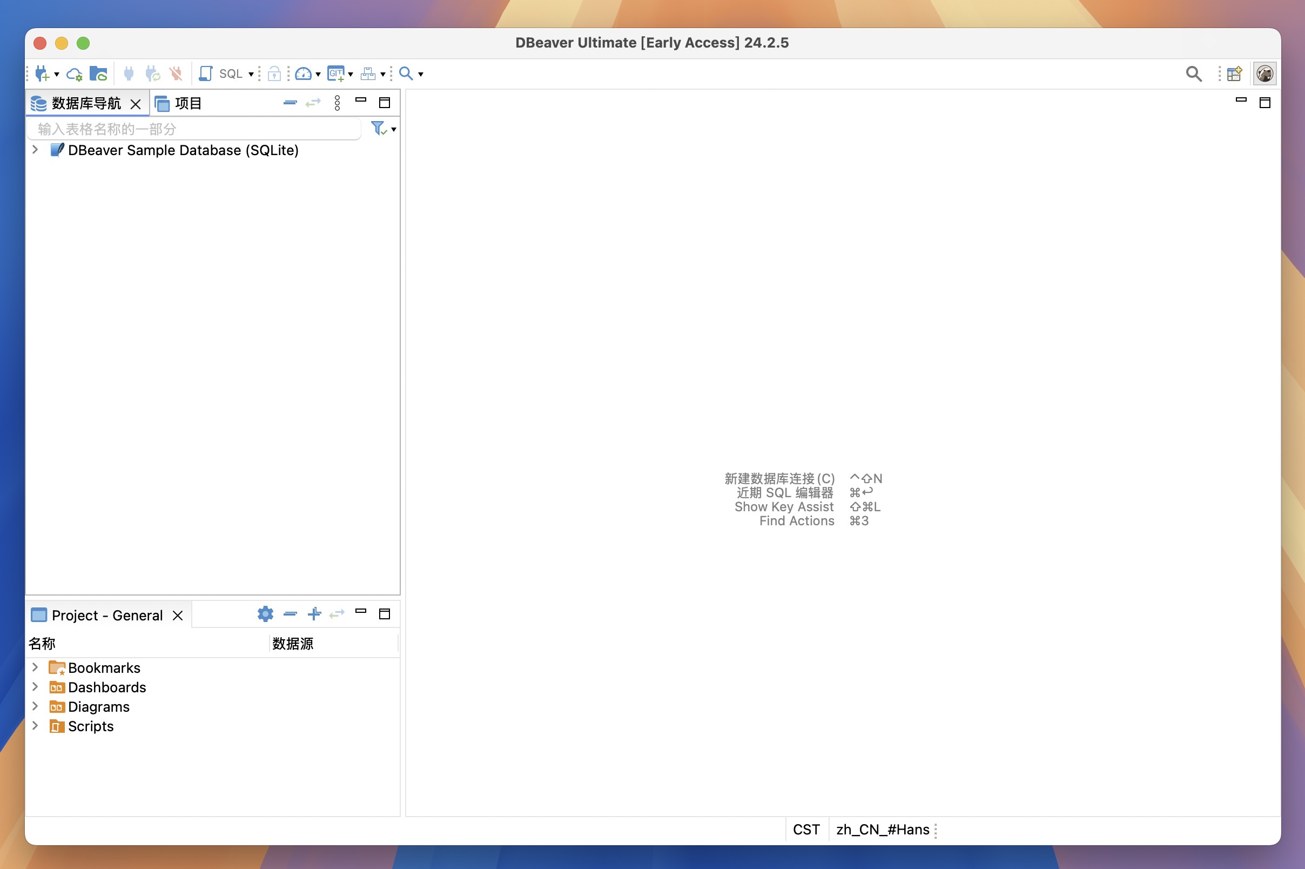This screenshot has width=1305, height=869.
Task: Expand the search toolbar dropdown arrow
Action: 420,74
